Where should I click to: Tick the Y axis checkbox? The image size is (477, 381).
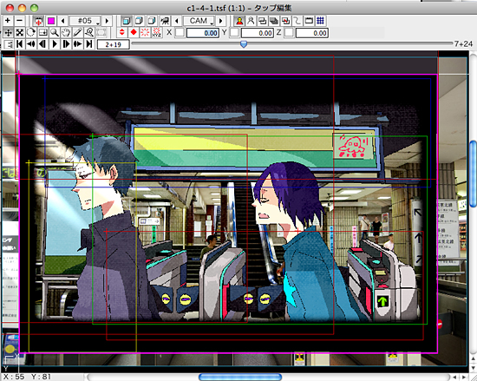pos(234,33)
